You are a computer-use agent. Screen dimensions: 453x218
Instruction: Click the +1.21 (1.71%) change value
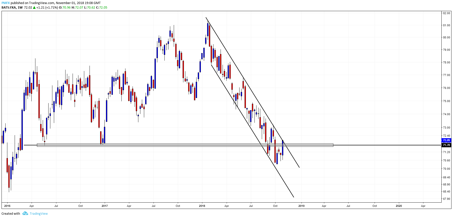pos(47,8)
